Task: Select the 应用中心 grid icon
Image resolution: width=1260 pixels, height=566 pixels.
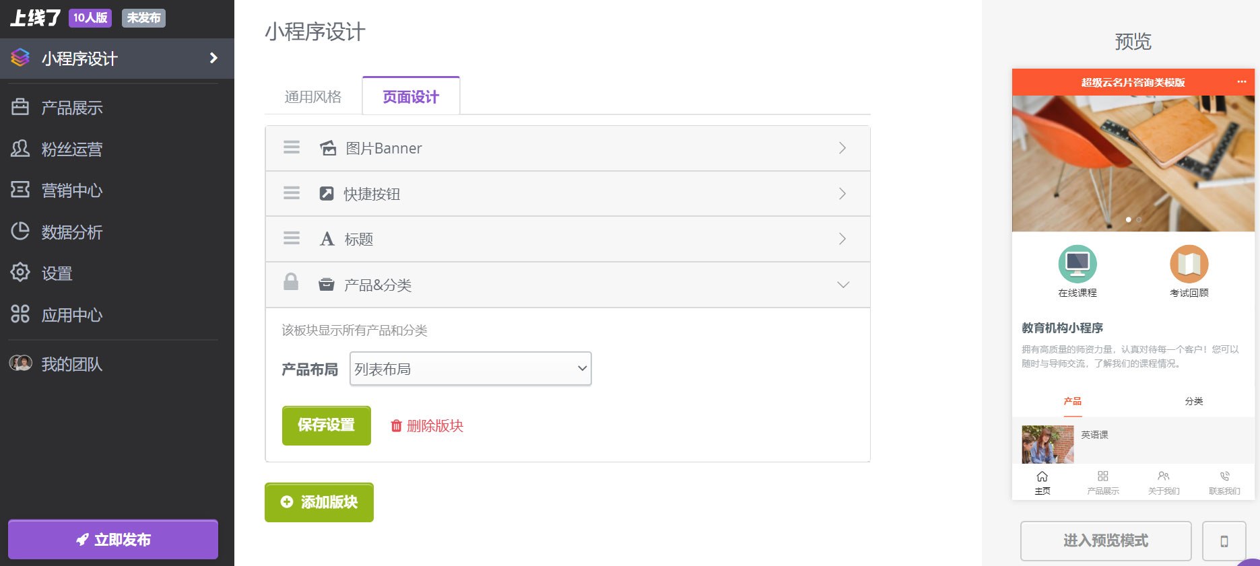Action: click(19, 314)
